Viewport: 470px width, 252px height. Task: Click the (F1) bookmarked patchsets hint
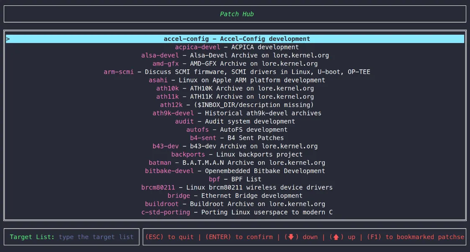click(416, 237)
